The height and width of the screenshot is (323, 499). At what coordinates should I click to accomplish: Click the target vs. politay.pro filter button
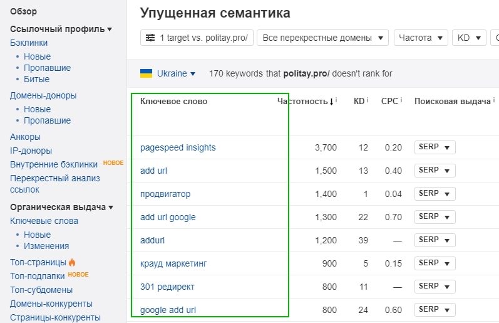point(197,38)
